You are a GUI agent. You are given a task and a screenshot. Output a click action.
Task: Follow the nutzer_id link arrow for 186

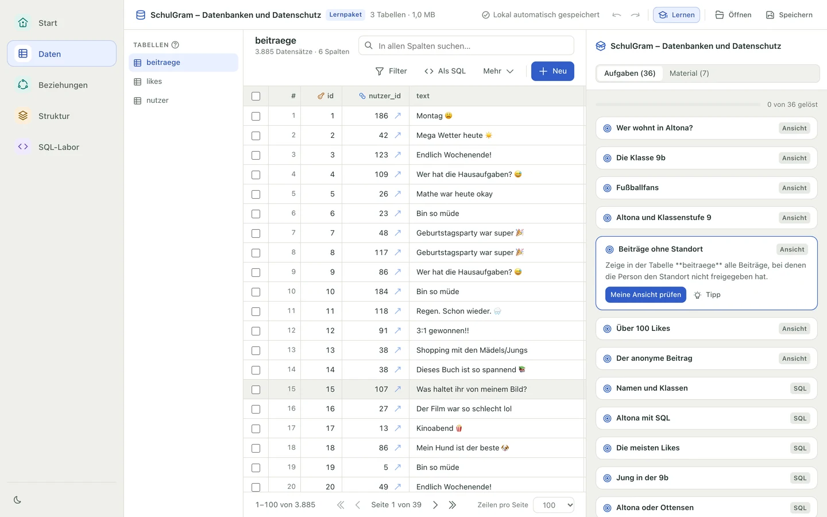(397, 115)
